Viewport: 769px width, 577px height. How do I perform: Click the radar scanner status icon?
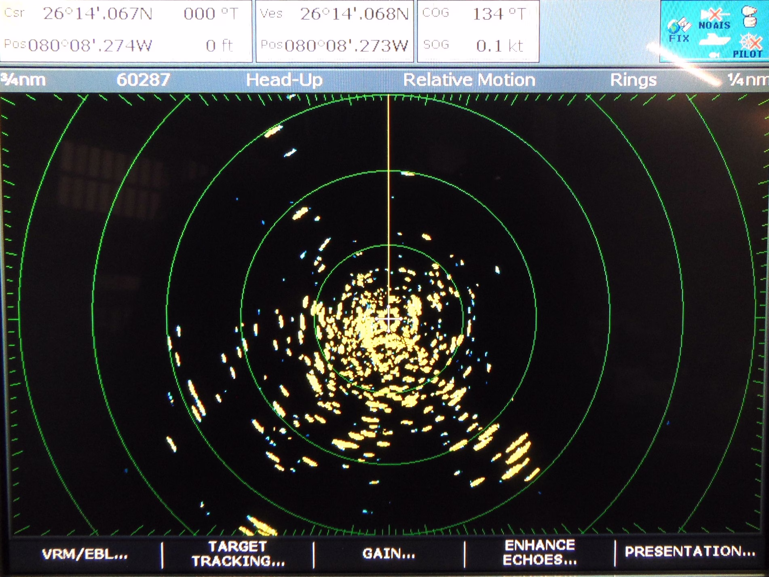749,17
